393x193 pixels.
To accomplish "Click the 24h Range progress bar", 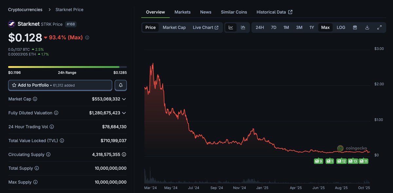I will click(x=67, y=67).
